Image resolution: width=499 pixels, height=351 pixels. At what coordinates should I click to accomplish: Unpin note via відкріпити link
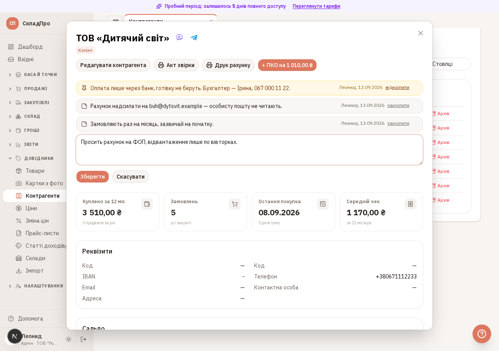397,87
